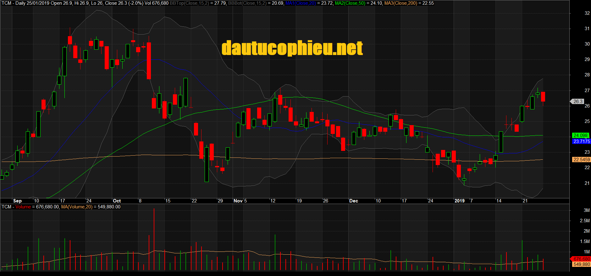Image resolution: width=591 pixels, height=276 pixels.
Task: Select the 2019 year label on date axis
Action: click(460, 201)
